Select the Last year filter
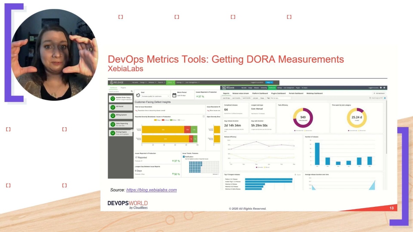413x232 pixels. click(255, 98)
